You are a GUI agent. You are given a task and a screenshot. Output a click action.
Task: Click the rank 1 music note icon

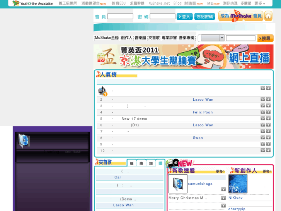click(102, 91)
